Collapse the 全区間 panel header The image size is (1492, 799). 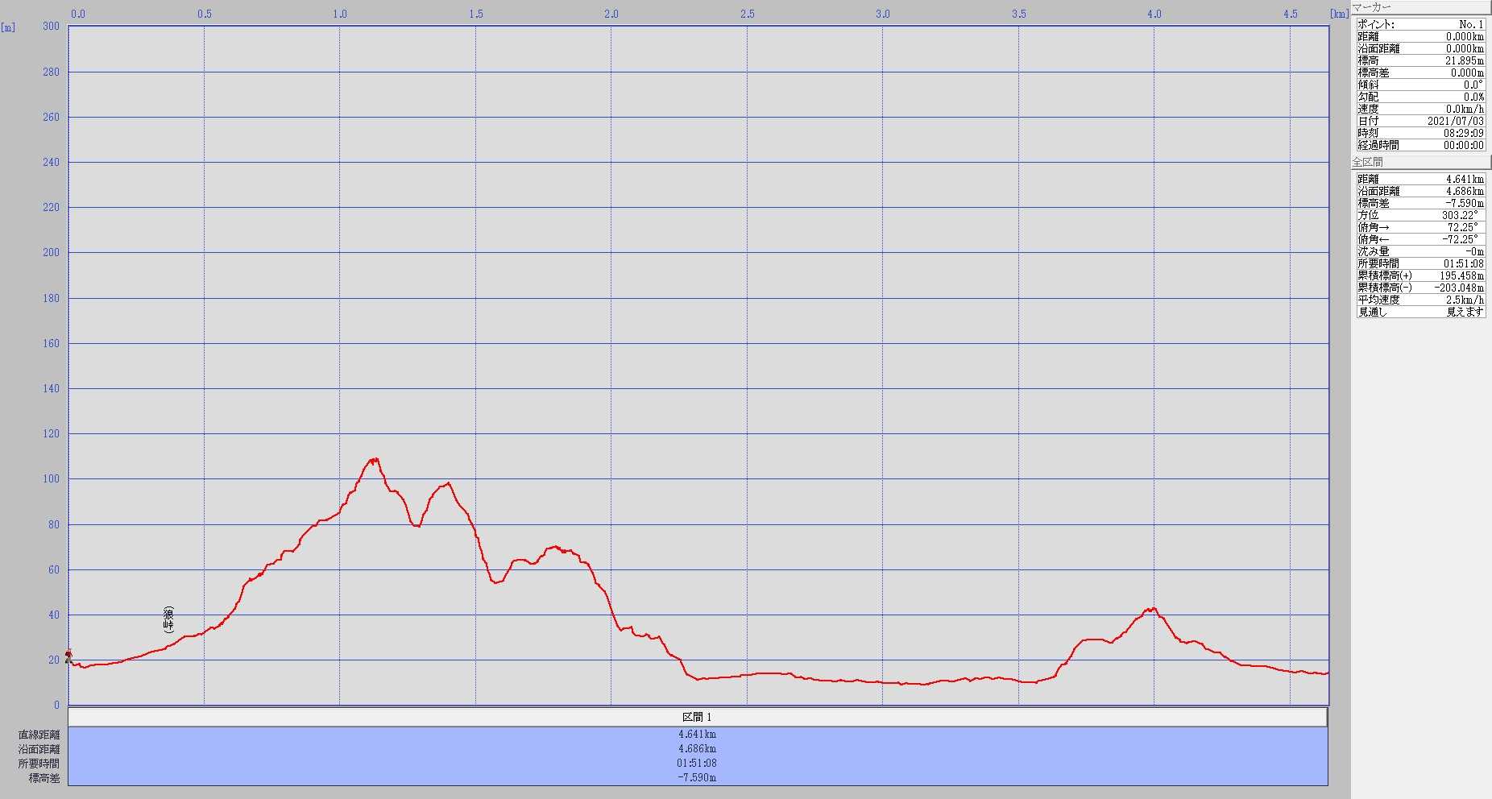(x=1419, y=162)
